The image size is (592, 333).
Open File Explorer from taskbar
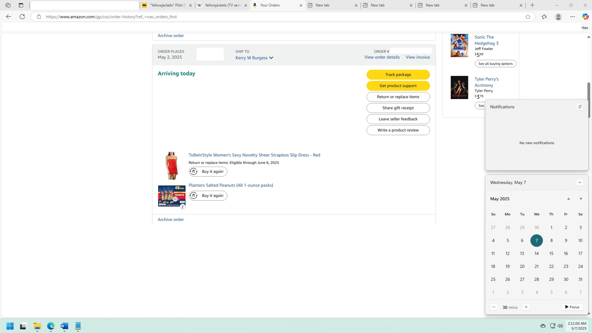[37, 326]
